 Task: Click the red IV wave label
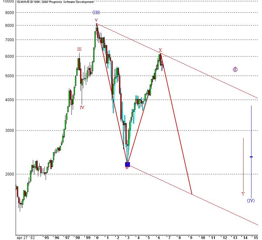pos(82,108)
